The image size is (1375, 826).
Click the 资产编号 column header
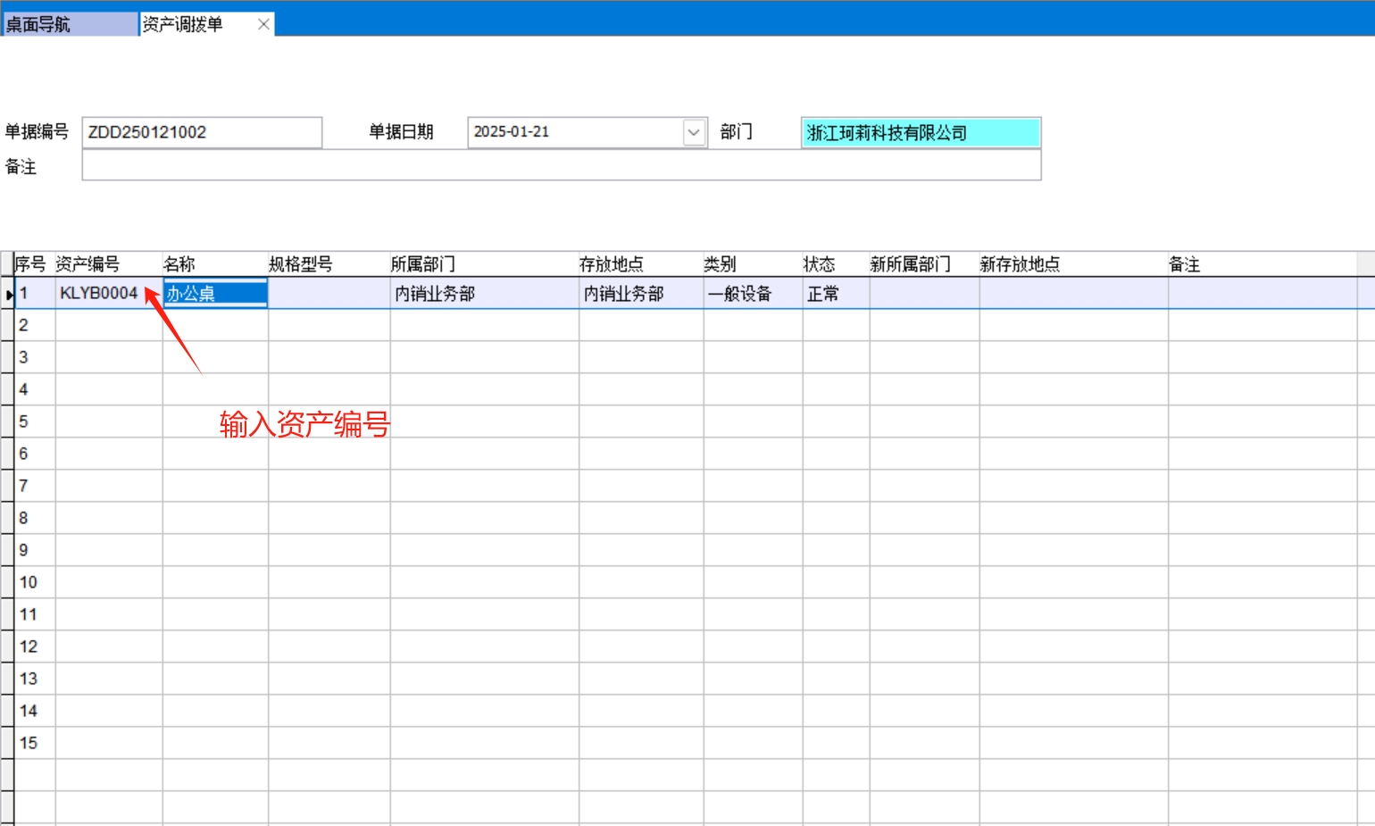[87, 264]
